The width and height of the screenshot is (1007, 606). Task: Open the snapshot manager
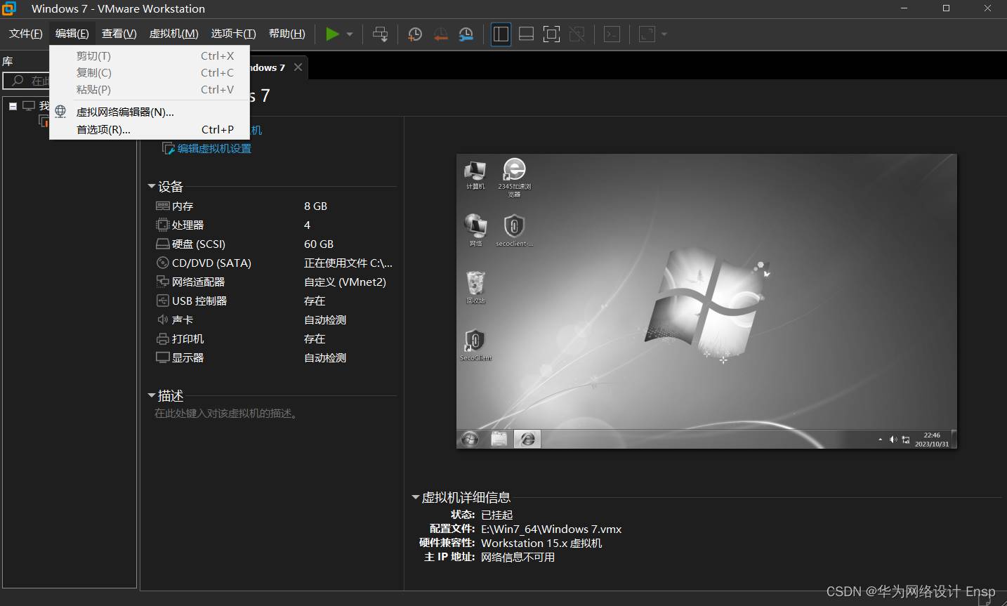point(466,34)
